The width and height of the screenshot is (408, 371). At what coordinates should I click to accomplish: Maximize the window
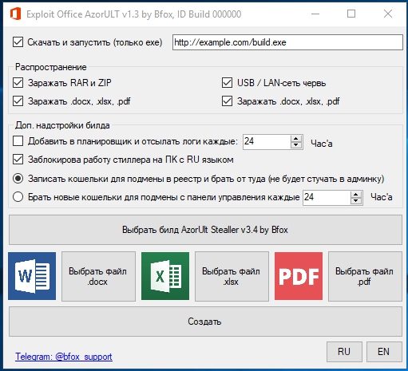tap(351, 14)
